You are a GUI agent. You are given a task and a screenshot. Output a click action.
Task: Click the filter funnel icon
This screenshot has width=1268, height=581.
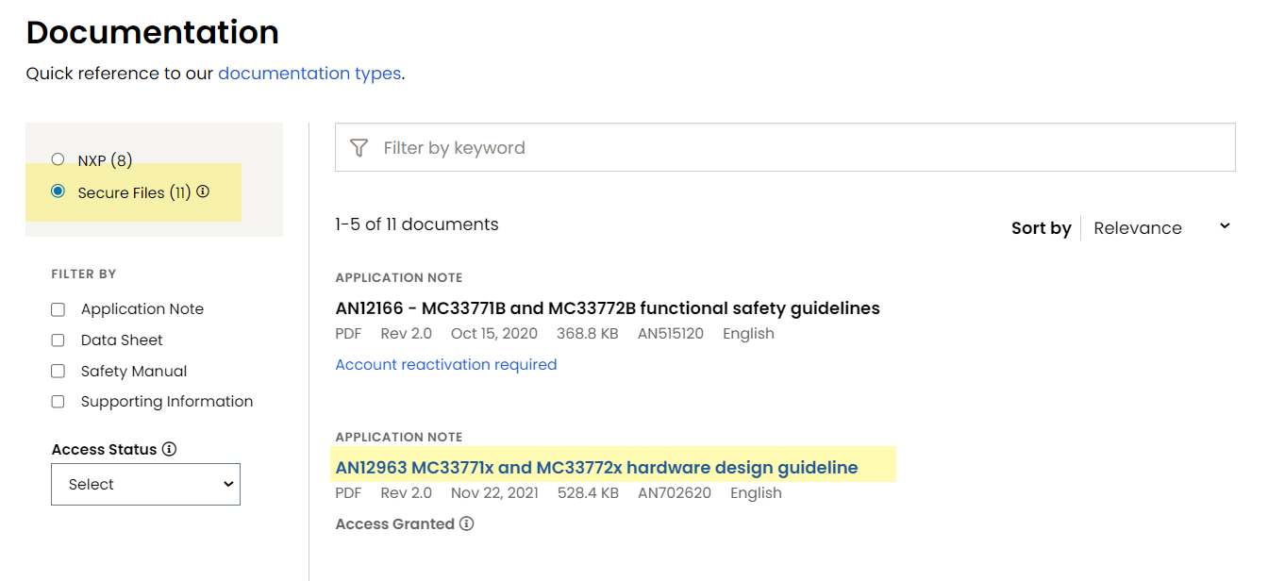[x=359, y=148]
